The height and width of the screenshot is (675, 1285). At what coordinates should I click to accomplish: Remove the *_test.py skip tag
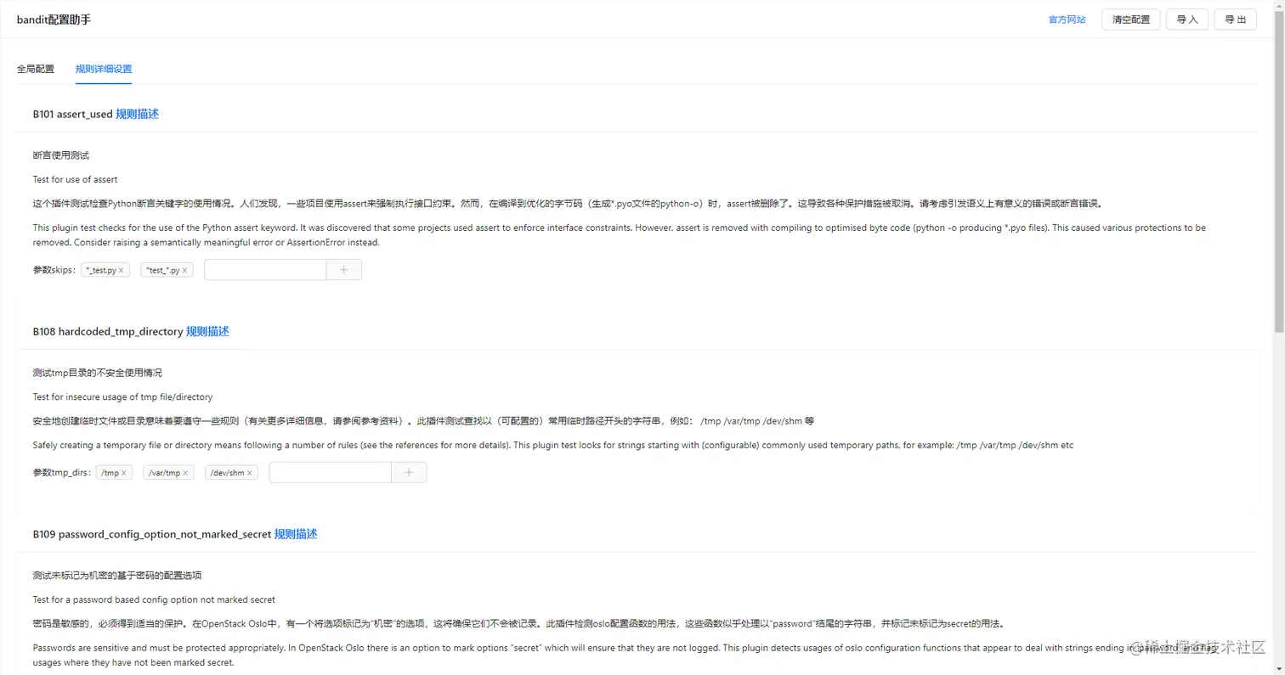[x=122, y=270]
